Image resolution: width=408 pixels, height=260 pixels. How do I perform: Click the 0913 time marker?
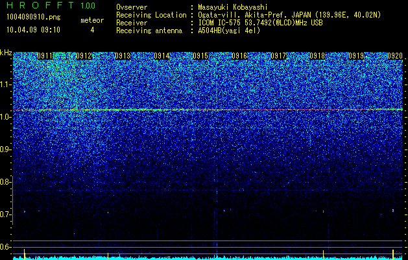click(x=123, y=56)
